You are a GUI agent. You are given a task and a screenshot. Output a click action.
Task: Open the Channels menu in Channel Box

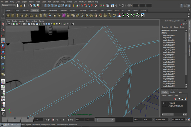click(x=165, y=27)
